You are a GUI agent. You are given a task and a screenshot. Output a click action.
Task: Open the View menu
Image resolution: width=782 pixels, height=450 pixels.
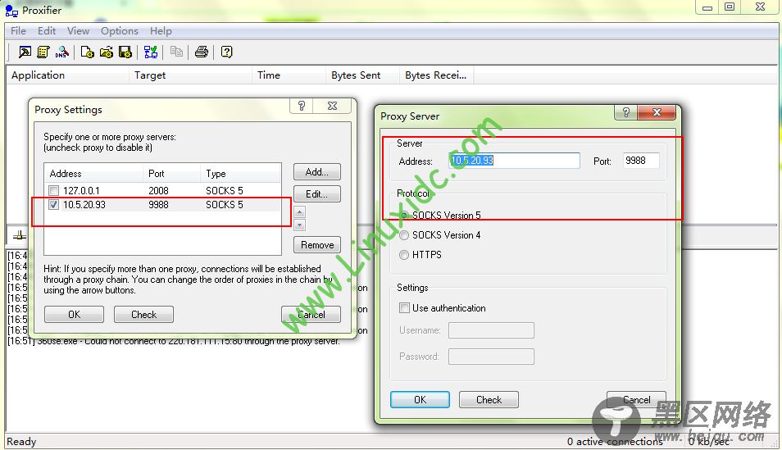79,31
